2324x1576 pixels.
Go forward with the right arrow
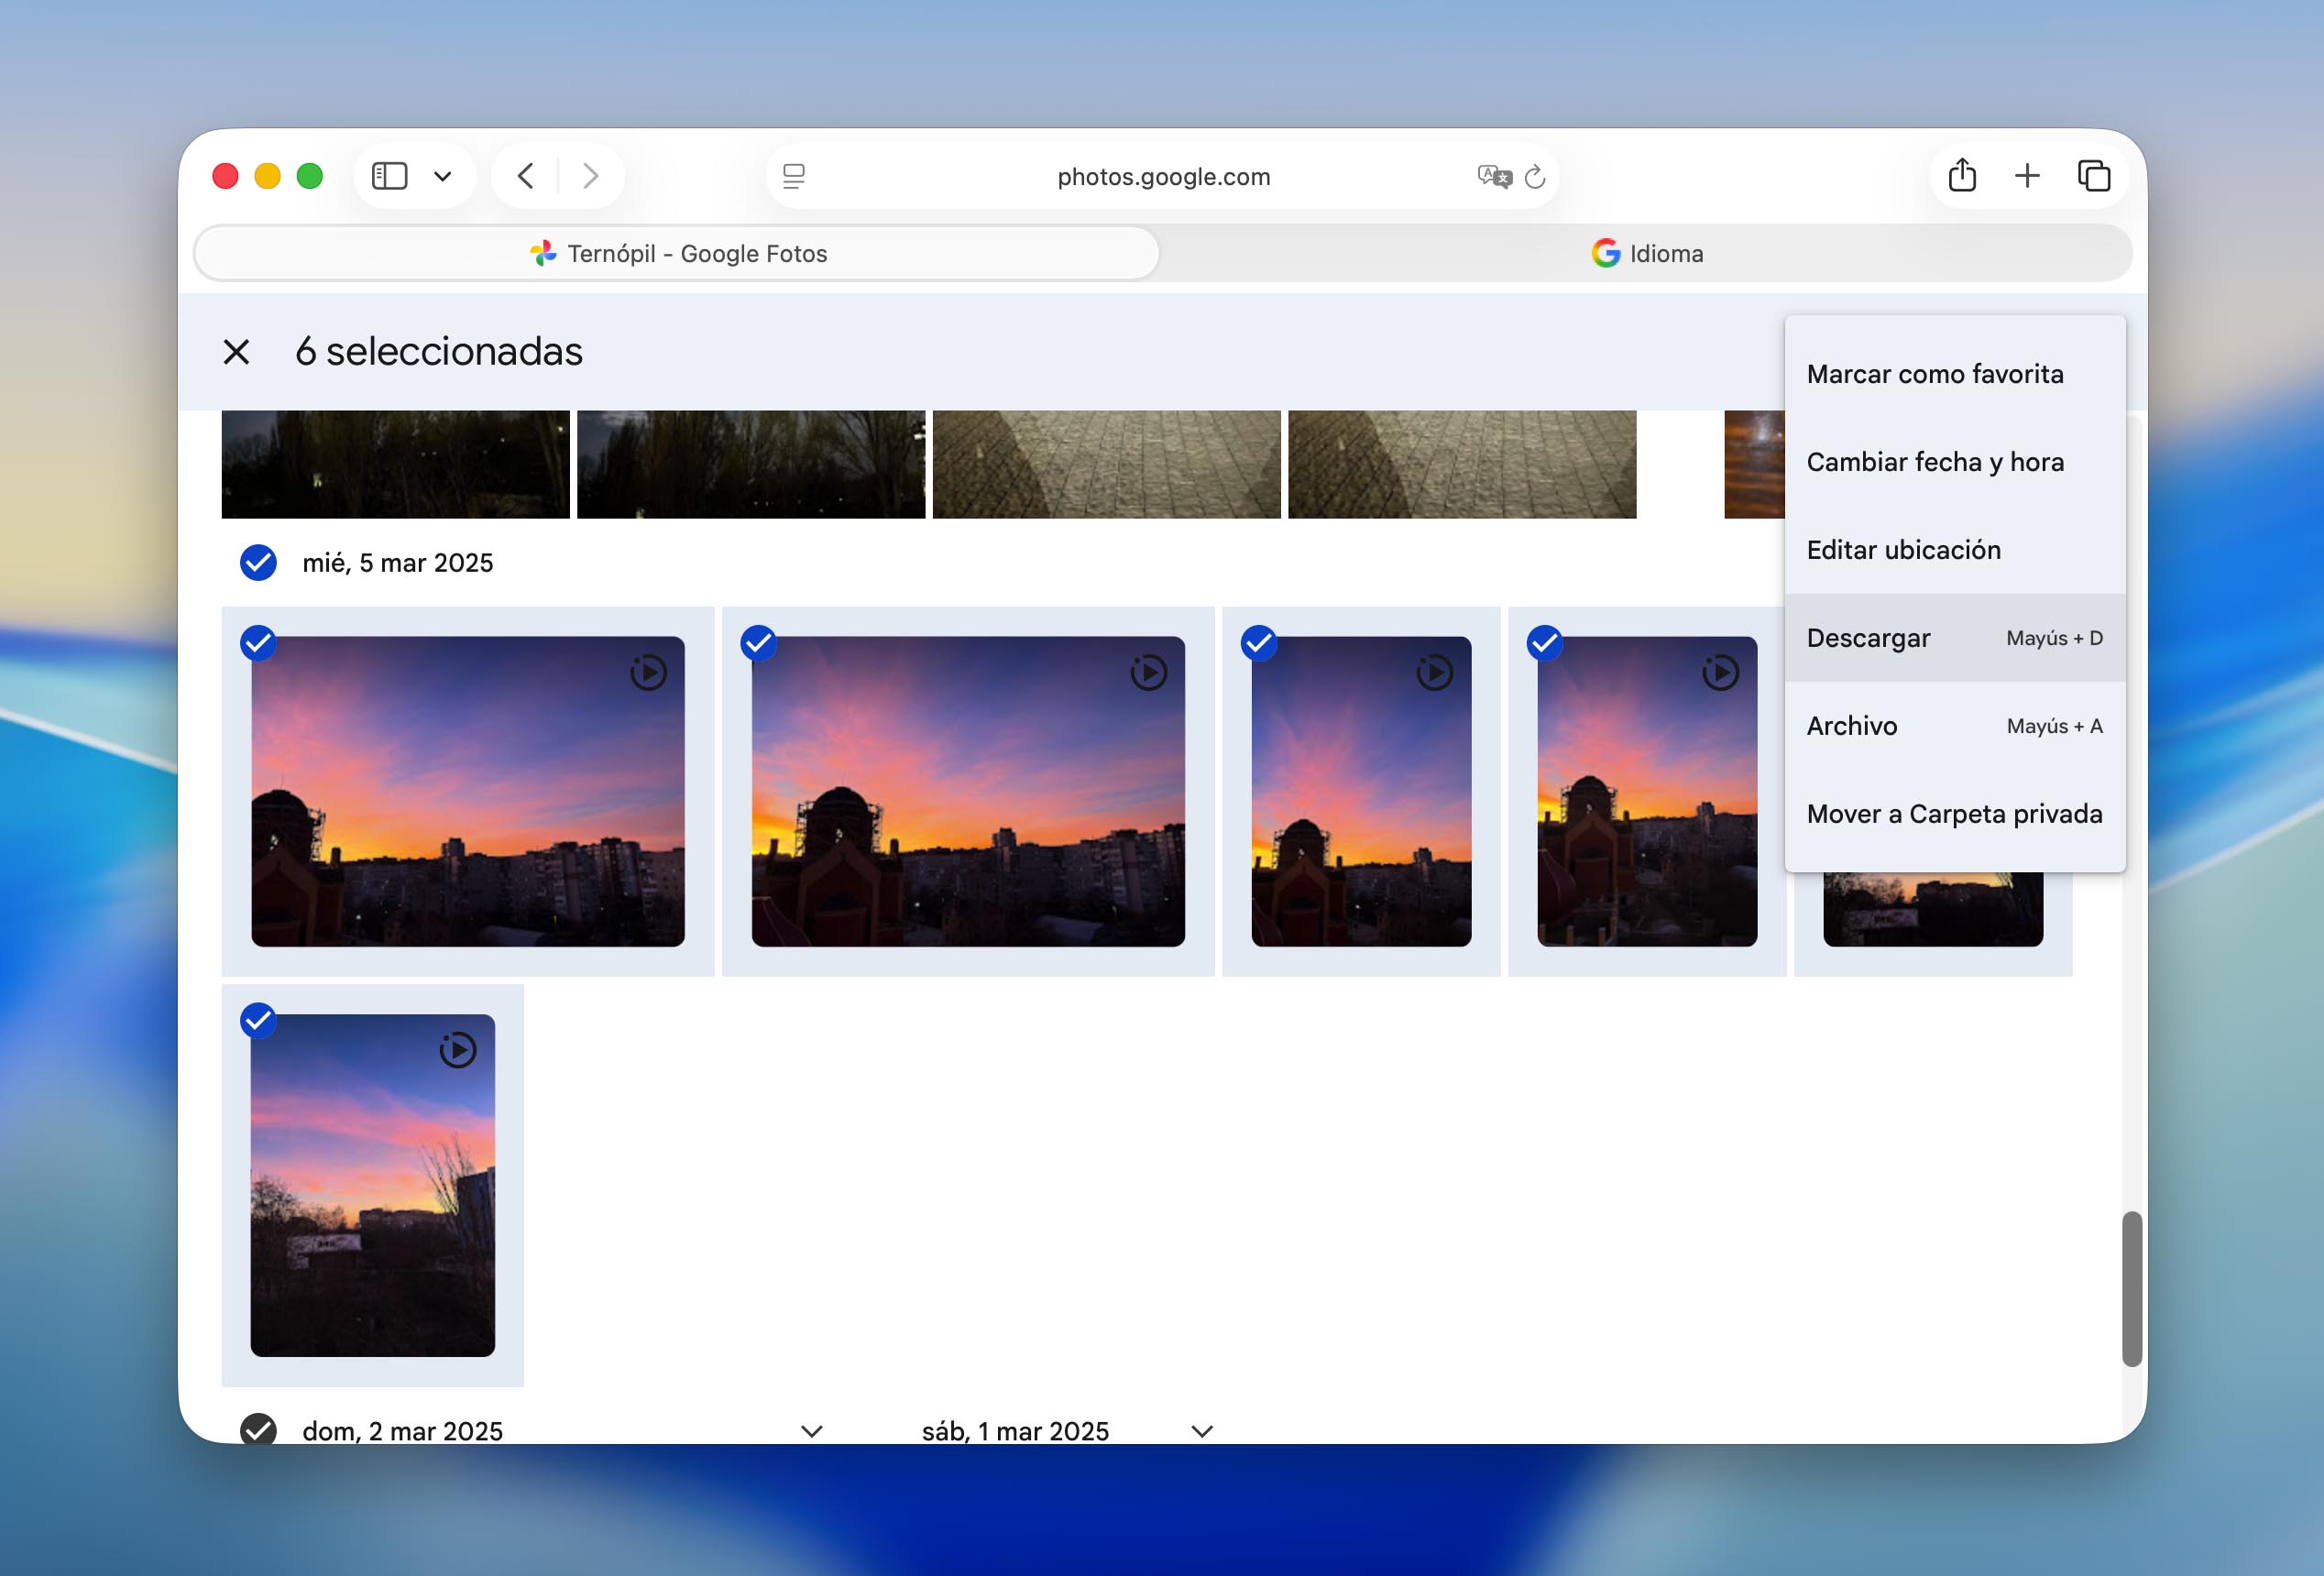[591, 176]
